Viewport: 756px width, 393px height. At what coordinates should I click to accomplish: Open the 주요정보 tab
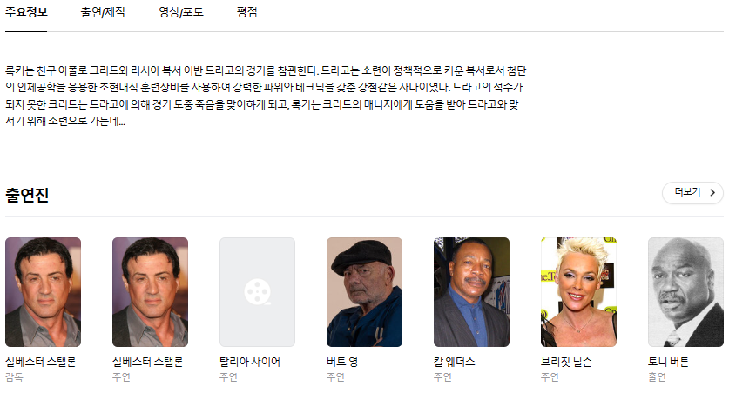click(x=26, y=12)
